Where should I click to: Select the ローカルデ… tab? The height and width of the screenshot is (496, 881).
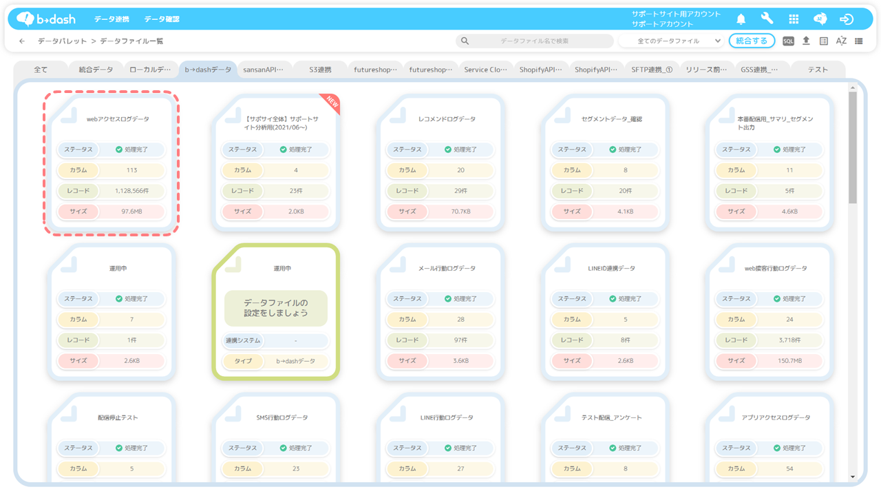pyautogui.click(x=151, y=70)
